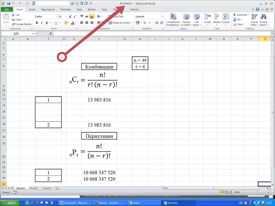
Task: Minimize the ribbon with caret icon
Action: (253, 9)
